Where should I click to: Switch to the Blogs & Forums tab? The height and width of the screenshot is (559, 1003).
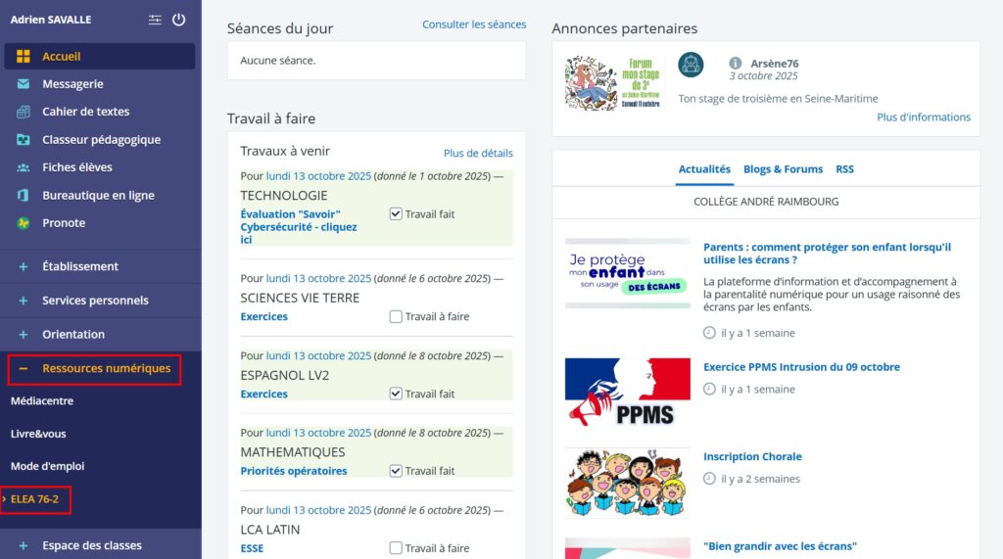tap(783, 169)
